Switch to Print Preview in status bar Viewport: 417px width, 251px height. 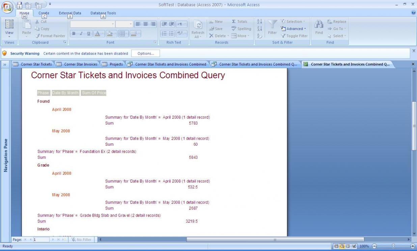[x=342, y=246]
